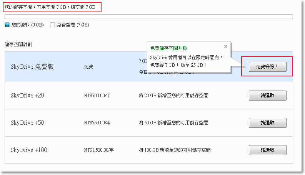The height and width of the screenshot is (175, 305).
Task: Click the 免費儲存空間升級 tooltip title
Action: (x=168, y=48)
